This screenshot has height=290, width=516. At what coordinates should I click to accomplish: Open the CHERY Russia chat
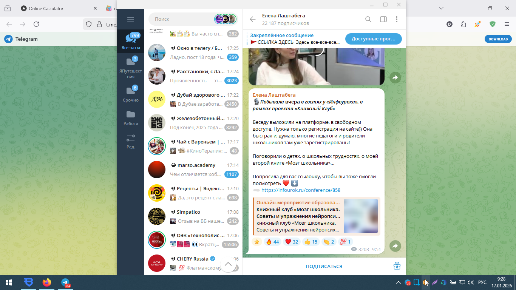click(x=193, y=263)
